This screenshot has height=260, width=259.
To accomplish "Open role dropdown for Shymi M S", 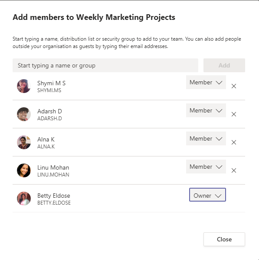I will pos(206,82).
